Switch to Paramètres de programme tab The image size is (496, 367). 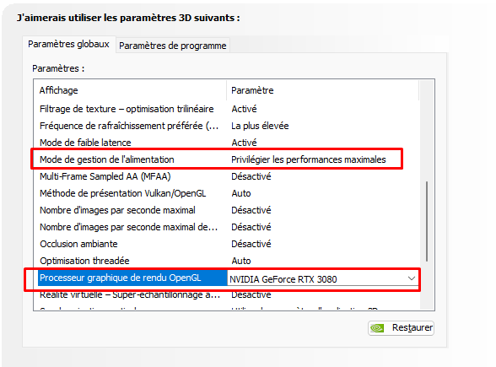tap(173, 46)
